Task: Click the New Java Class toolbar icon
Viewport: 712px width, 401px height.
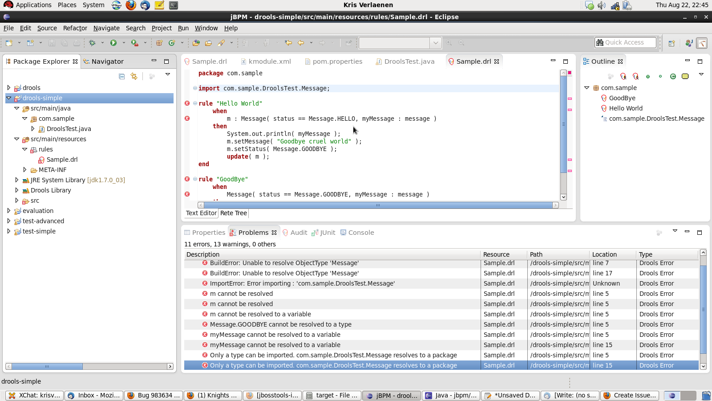Action: click(x=172, y=43)
